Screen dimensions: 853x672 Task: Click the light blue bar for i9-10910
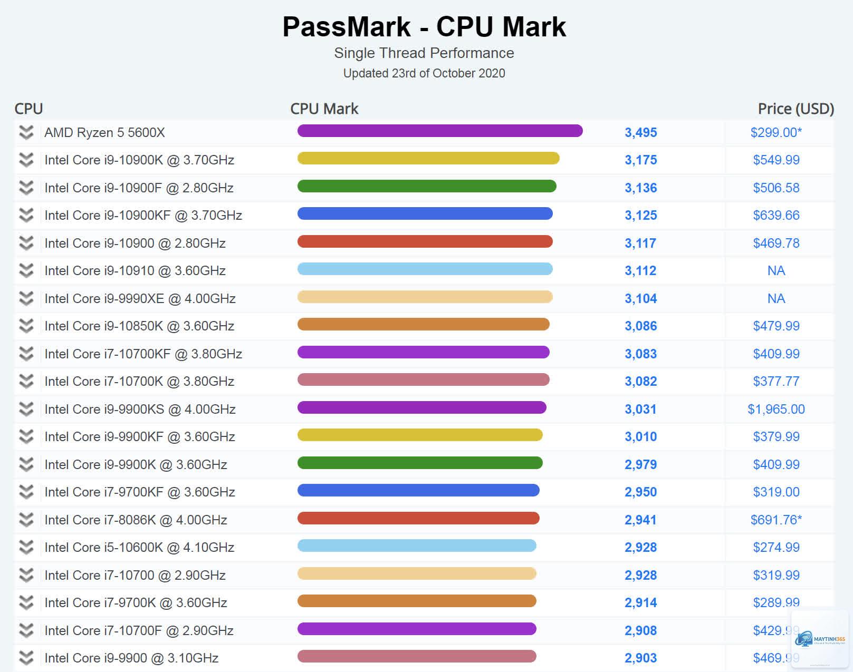[x=425, y=269]
